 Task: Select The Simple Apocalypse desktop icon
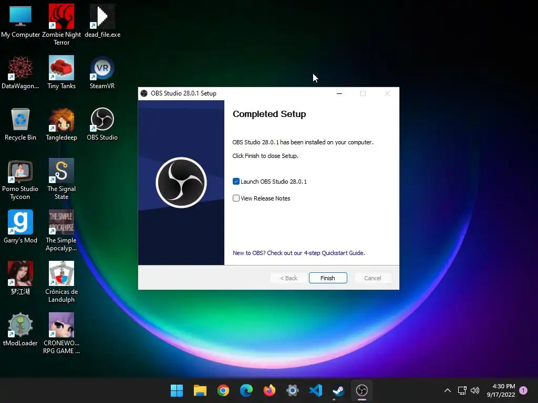(x=61, y=230)
